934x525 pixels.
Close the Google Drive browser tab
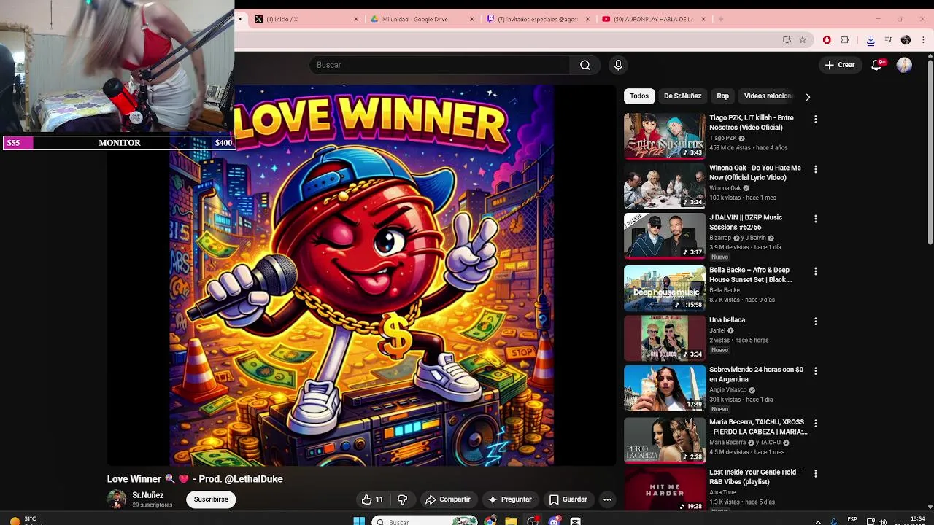(471, 19)
